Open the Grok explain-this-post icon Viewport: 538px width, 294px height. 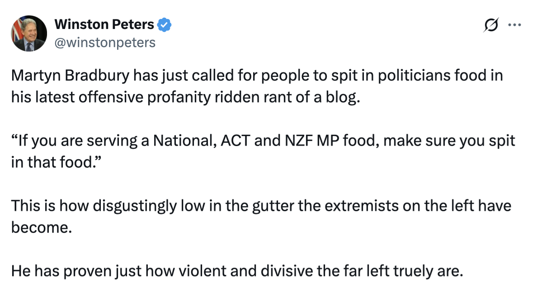pos(491,25)
